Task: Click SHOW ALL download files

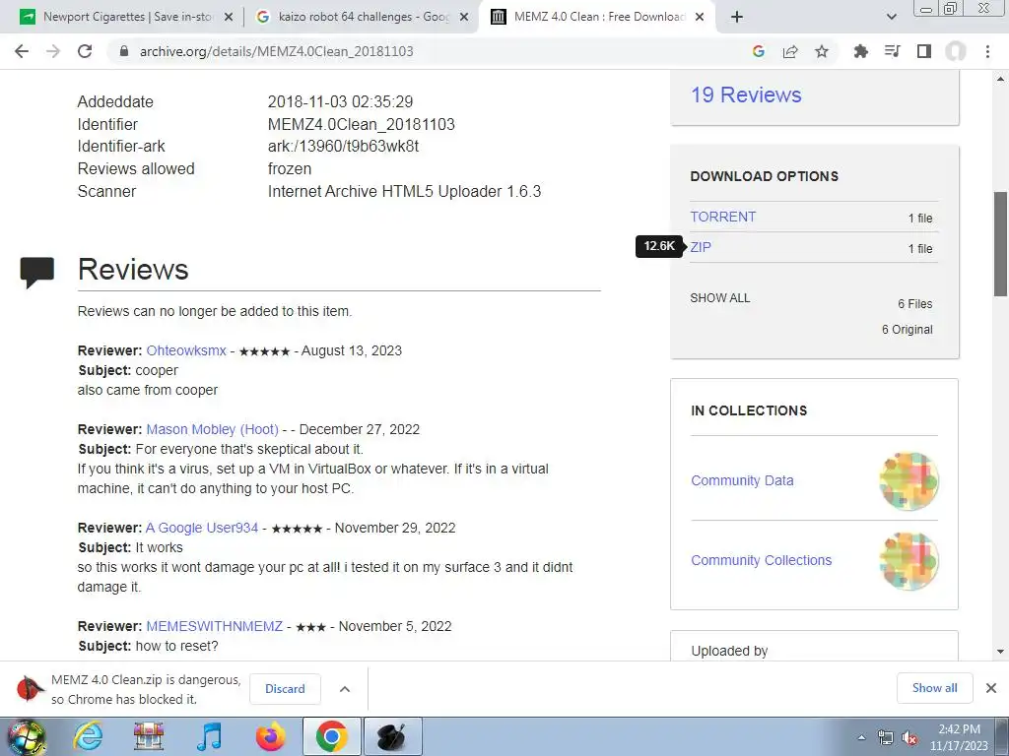Action: 720,297
